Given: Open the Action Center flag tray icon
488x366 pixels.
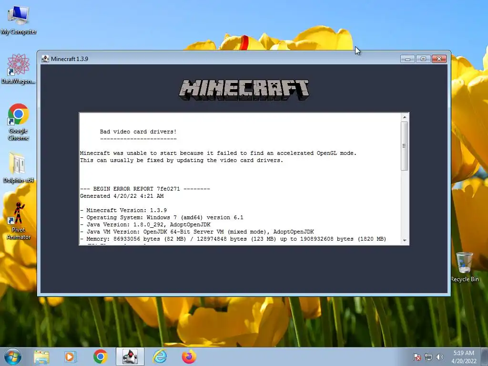Looking at the screenshot, I should pos(417,357).
